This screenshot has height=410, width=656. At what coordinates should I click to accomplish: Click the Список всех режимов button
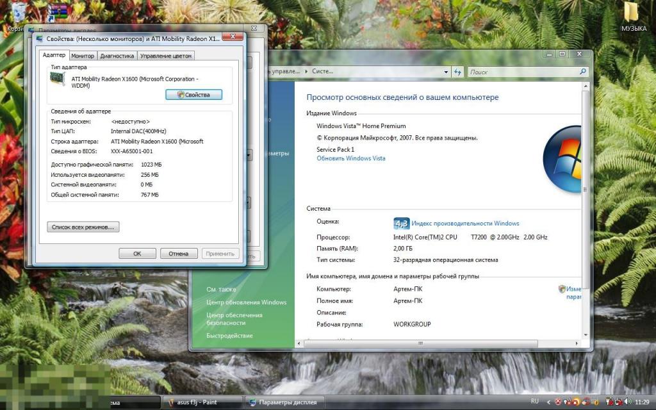[x=83, y=227]
